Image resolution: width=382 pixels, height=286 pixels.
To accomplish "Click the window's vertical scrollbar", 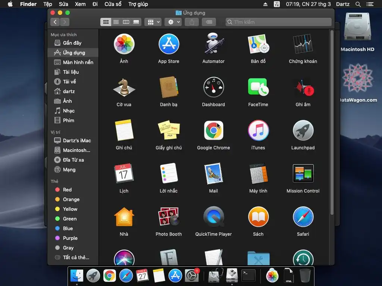I will click(332, 122).
